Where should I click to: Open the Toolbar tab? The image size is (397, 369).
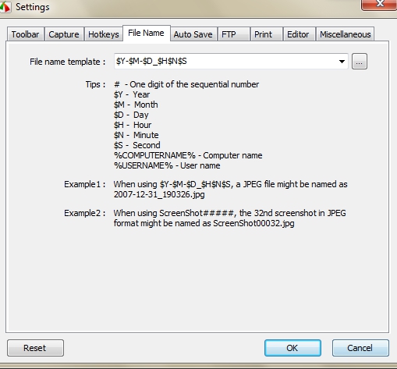coord(25,34)
